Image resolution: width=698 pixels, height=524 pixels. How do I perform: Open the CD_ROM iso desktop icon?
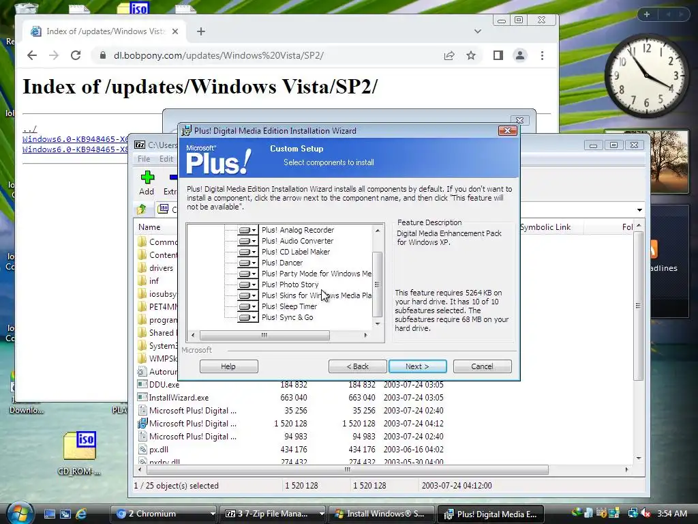pyautogui.click(x=79, y=452)
